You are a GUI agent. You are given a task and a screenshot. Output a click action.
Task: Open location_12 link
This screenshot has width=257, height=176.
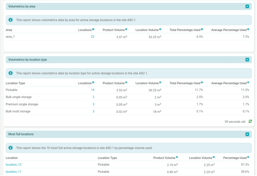[14, 165]
